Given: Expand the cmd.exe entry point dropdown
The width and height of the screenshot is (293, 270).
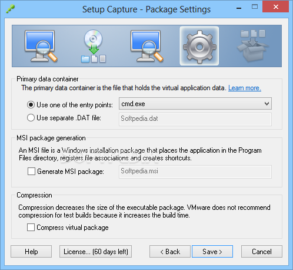Looking at the screenshot, I should click(195, 104).
